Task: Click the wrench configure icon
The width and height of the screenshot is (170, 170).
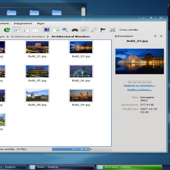Action: click(94, 30)
